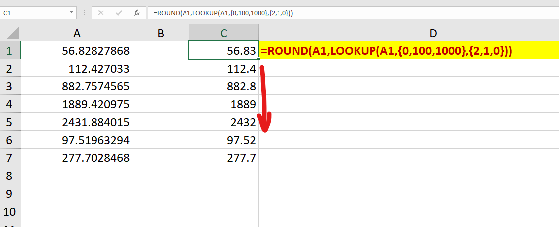Click cell C7 showing 277.7

point(224,157)
